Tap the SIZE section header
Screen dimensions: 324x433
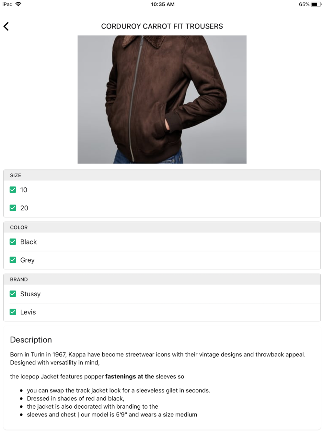(162, 175)
